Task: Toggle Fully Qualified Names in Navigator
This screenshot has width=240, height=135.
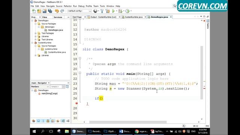Action: (58, 121)
